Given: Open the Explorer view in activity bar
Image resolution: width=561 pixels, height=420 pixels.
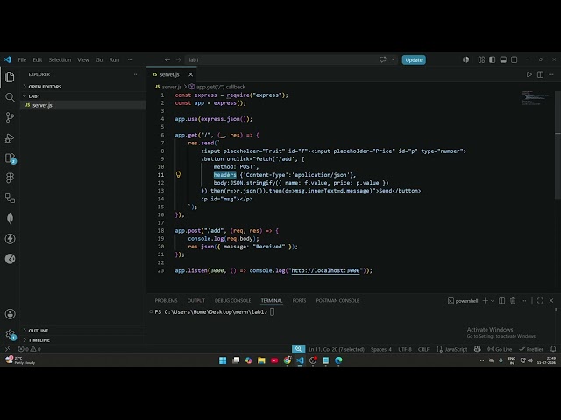Looking at the screenshot, I should pyautogui.click(x=10, y=77).
